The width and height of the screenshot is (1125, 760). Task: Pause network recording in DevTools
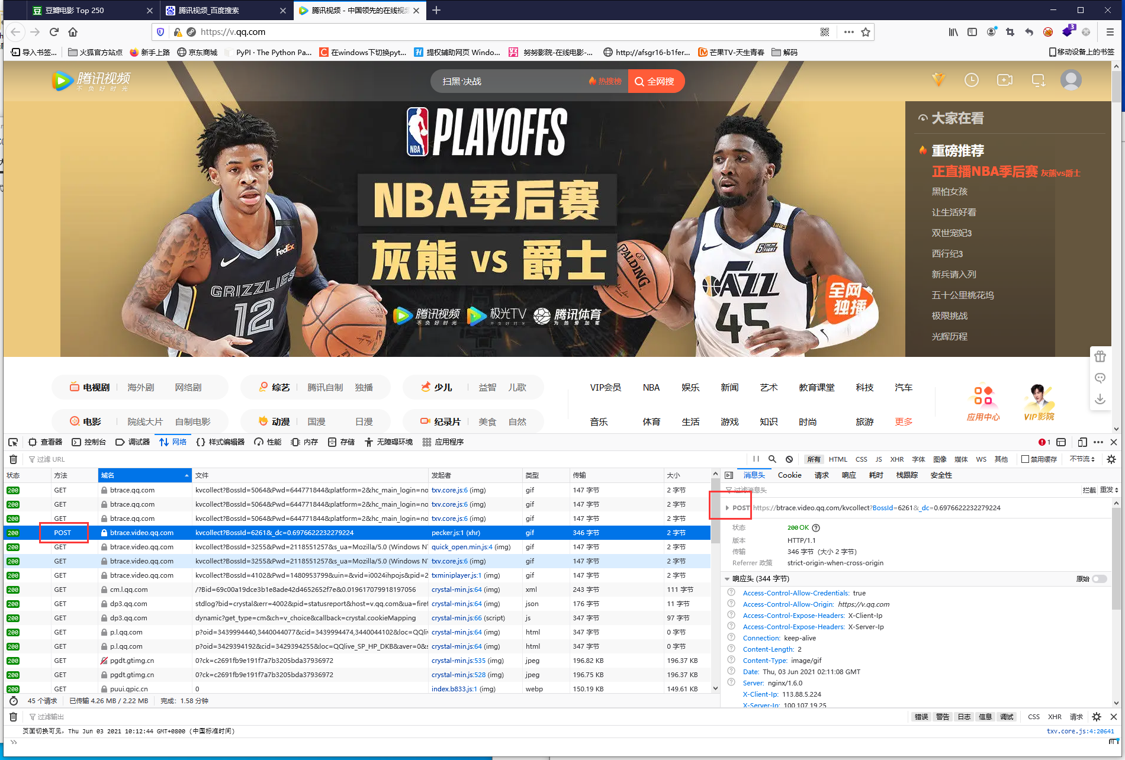click(x=756, y=459)
